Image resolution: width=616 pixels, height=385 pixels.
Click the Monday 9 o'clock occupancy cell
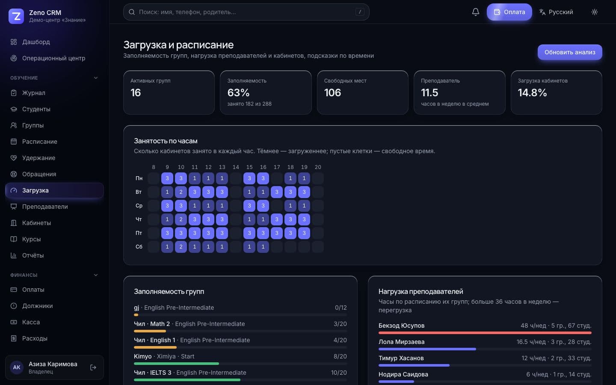coord(167,178)
